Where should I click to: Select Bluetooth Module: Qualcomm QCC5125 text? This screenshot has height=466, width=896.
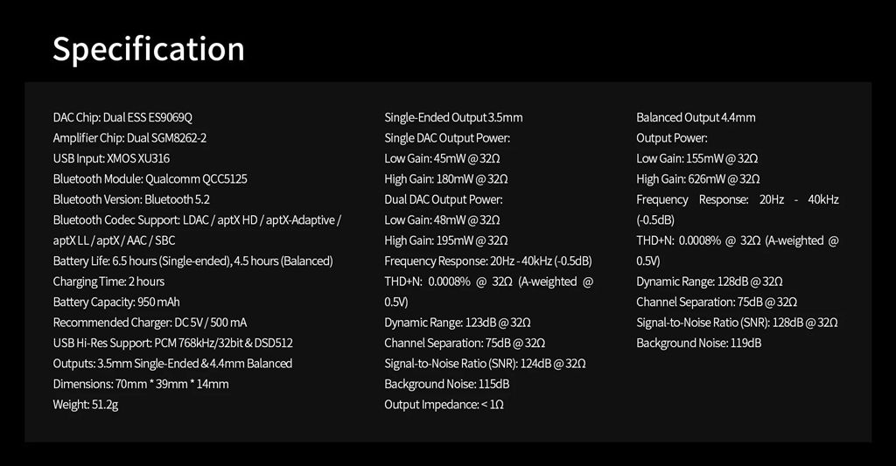click(x=150, y=178)
